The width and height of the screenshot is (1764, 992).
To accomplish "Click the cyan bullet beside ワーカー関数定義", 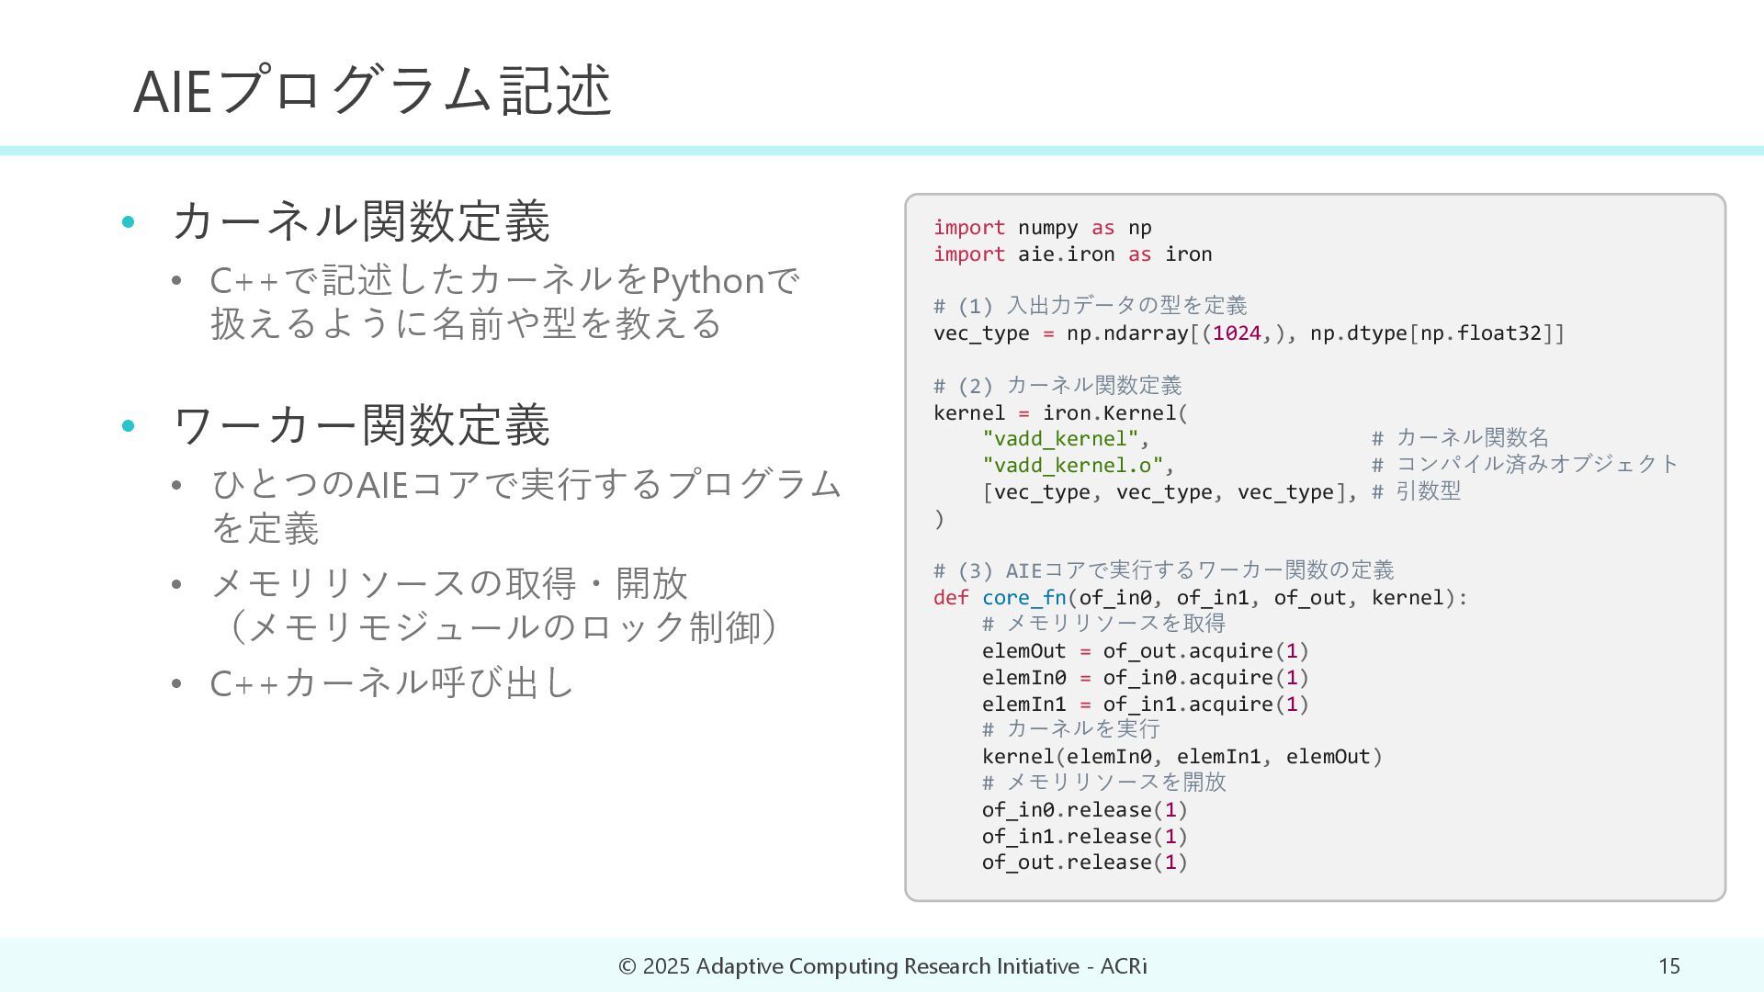I will tap(129, 425).
